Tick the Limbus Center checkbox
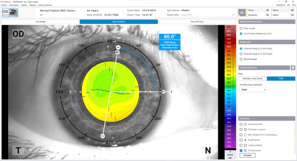 click(x=241, y=145)
